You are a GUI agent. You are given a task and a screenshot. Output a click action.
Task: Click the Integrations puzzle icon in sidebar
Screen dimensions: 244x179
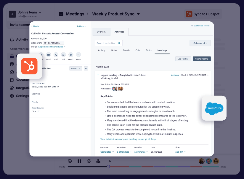click(x=12, y=88)
